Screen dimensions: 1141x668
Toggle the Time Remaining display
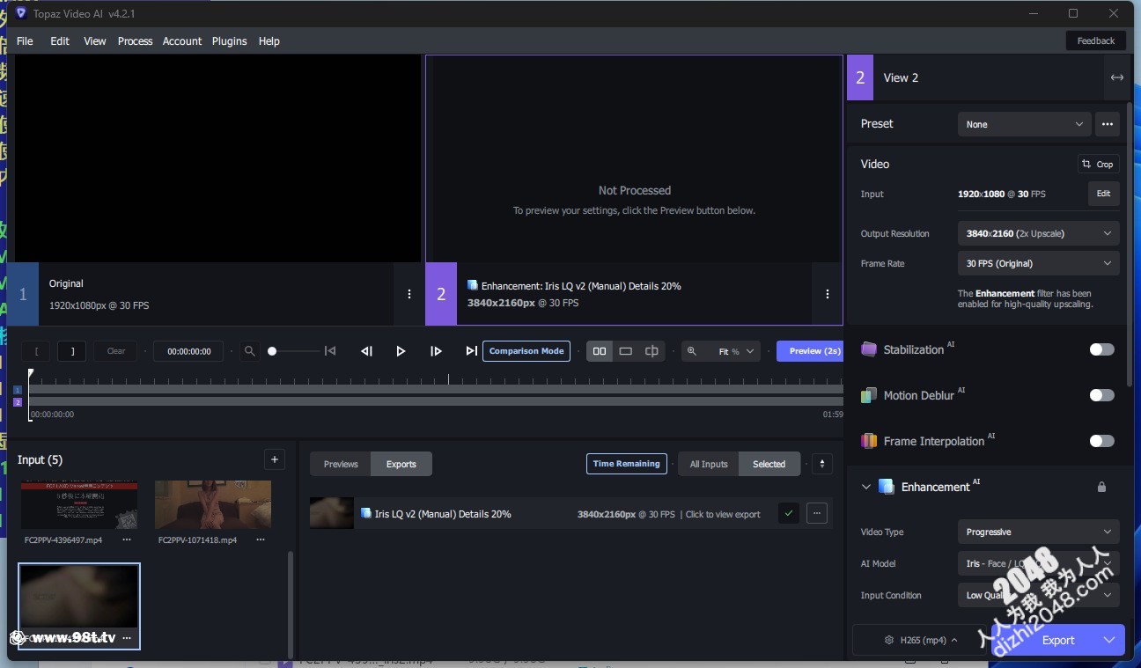[627, 464]
